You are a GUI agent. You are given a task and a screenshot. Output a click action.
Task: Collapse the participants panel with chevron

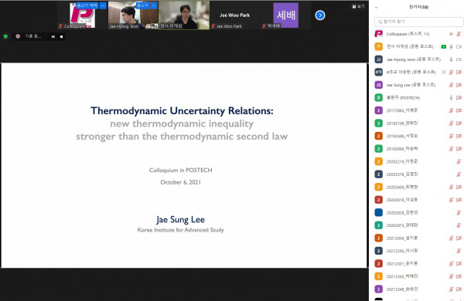coord(376,8)
